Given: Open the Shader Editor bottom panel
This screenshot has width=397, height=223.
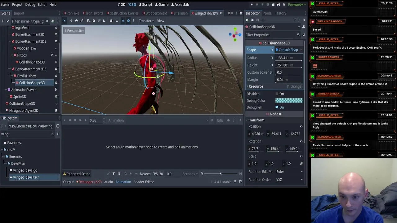Looking at the screenshot, I should (x=144, y=182).
